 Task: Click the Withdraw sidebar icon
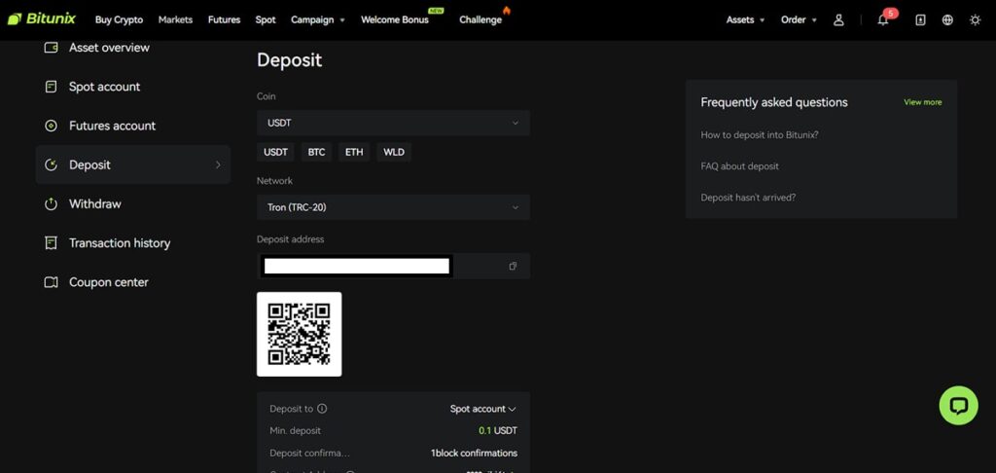pyautogui.click(x=51, y=204)
